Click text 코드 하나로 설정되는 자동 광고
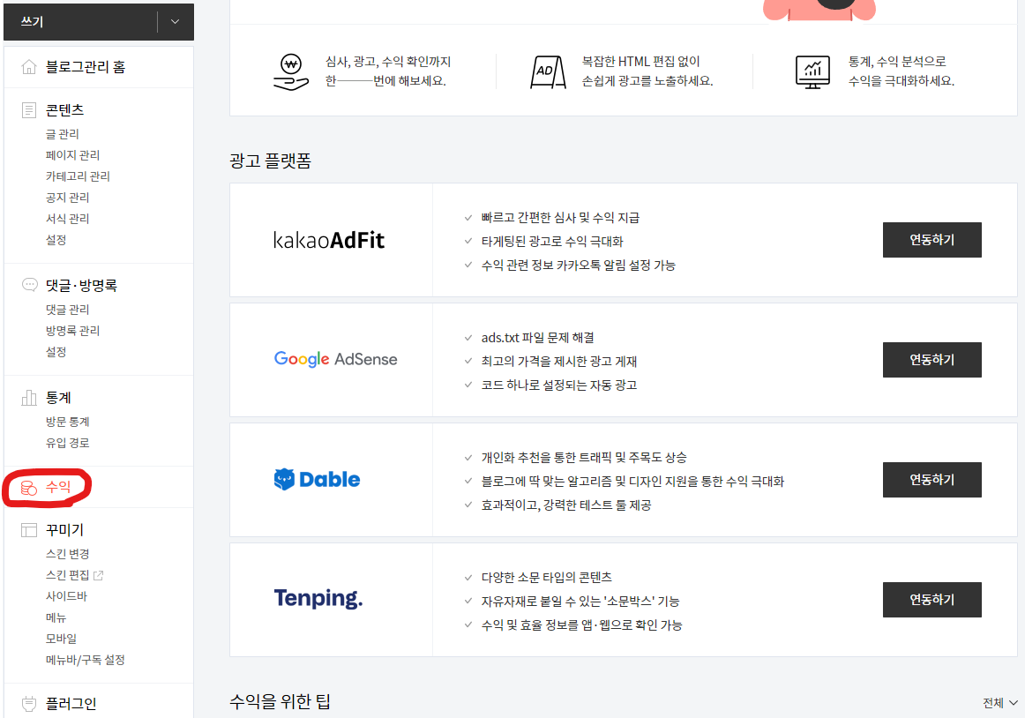This screenshot has height=718, width=1025. point(559,385)
